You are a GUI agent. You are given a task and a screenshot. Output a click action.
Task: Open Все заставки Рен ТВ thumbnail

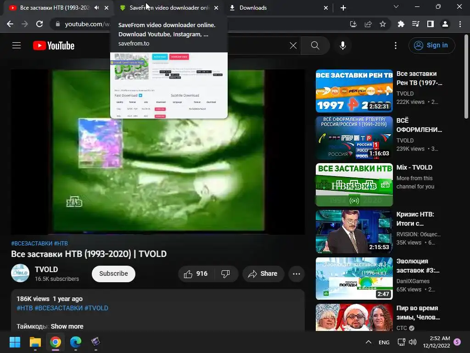354,91
